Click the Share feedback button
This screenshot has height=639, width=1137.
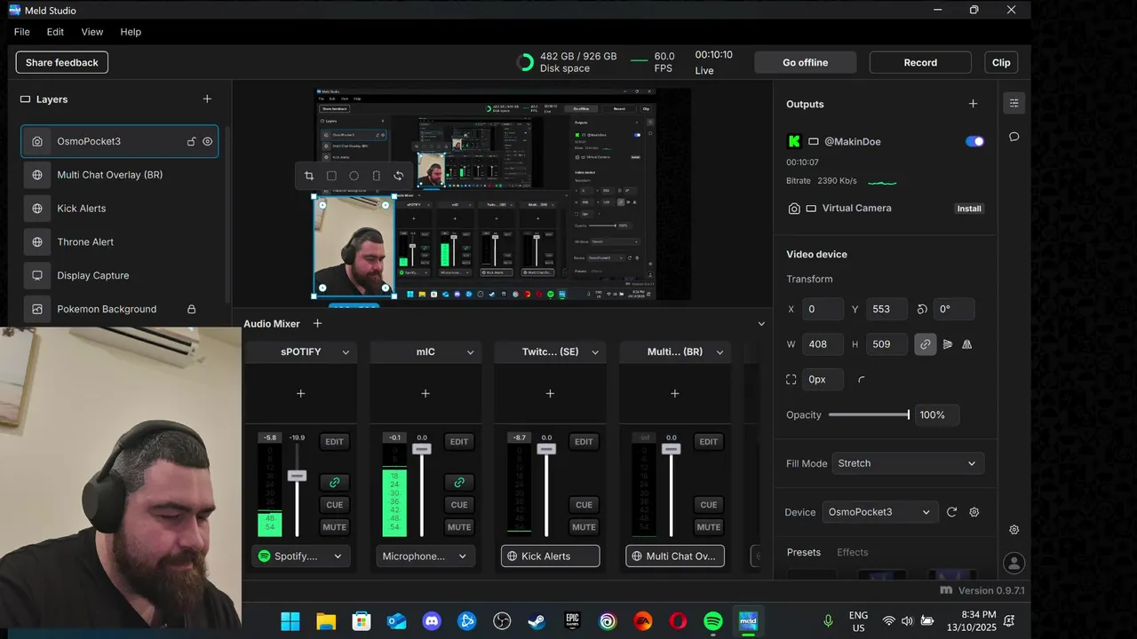(62, 63)
